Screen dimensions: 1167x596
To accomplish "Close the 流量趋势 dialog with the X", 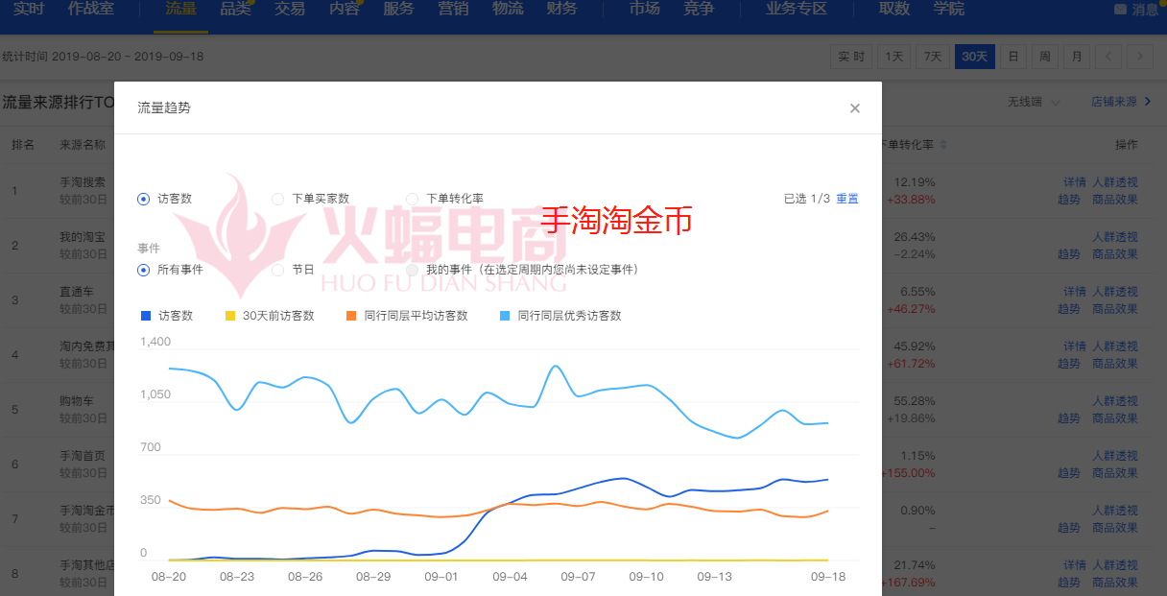I will coord(854,107).
